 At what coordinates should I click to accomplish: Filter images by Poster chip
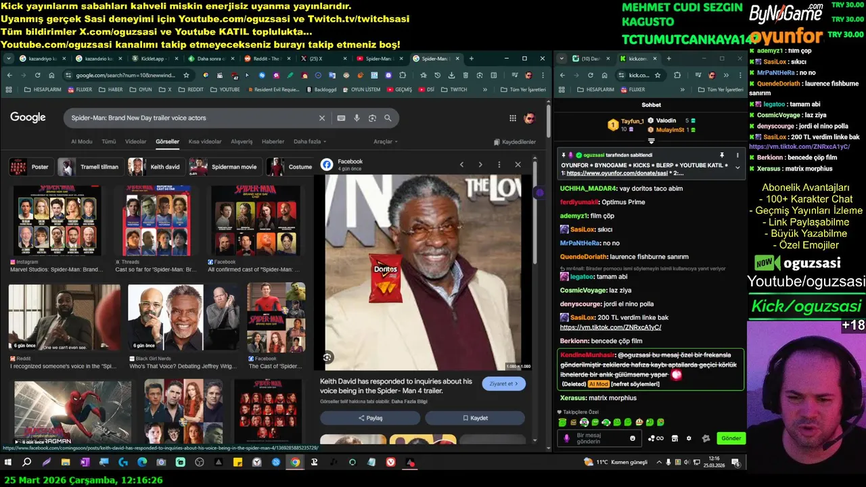coord(30,167)
